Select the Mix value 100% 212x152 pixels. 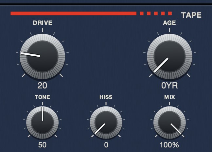(169, 145)
